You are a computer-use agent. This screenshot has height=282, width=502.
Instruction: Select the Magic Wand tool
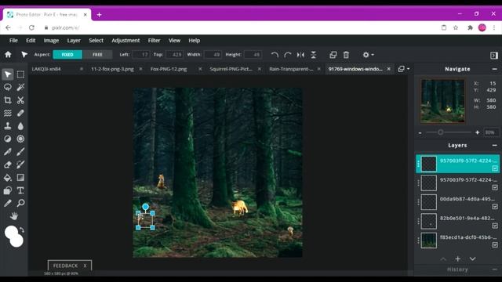pyautogui.click(x=20, y=87)
